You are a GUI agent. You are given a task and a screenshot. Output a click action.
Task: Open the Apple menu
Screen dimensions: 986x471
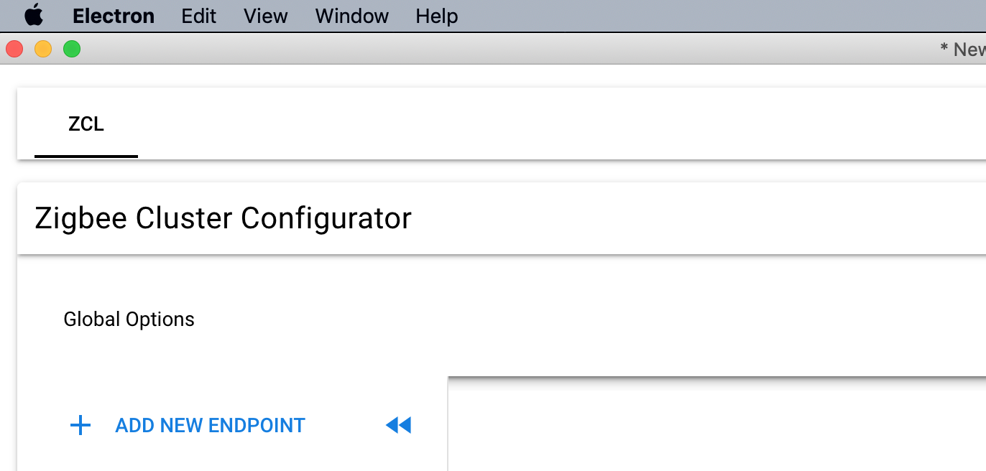(x=34, y=16)
